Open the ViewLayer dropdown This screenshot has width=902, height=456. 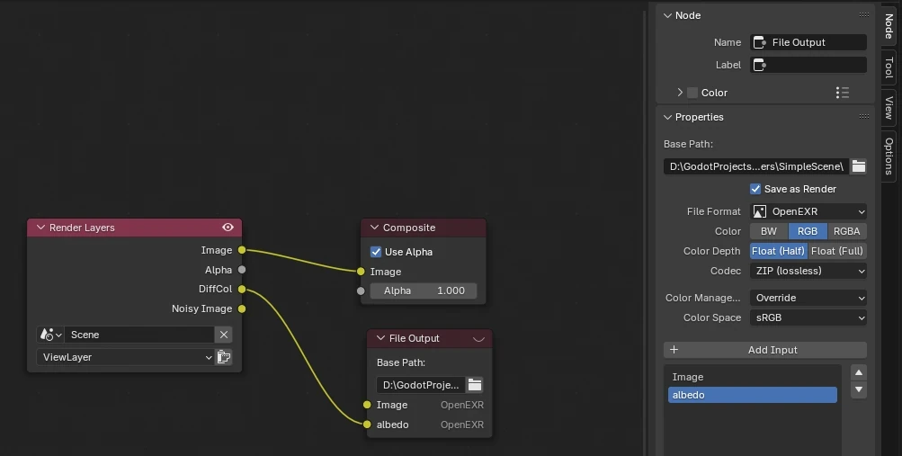(x=125, y=357)
